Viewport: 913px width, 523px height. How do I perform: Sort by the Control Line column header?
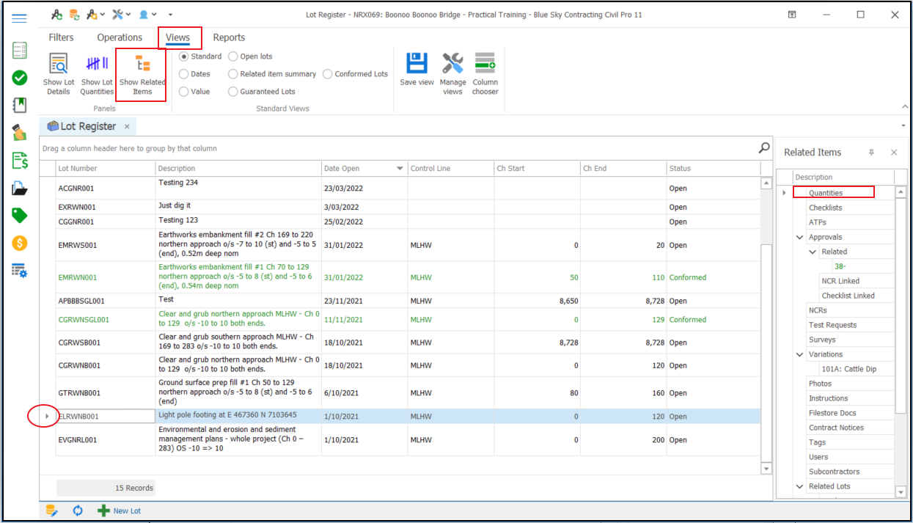[x=450, y=169]
